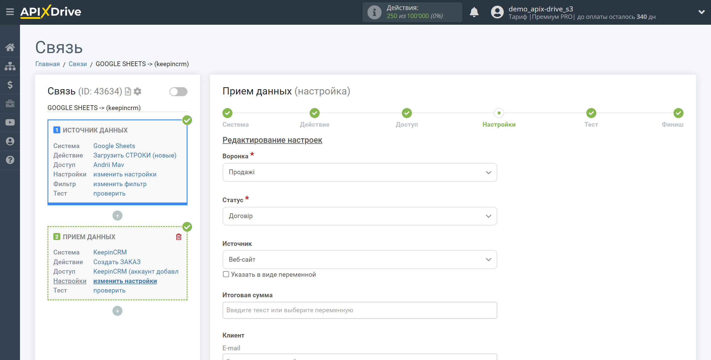Delete the data receiver block
The height and width of the screenshot is (360, 711).
tap(179, 237)
